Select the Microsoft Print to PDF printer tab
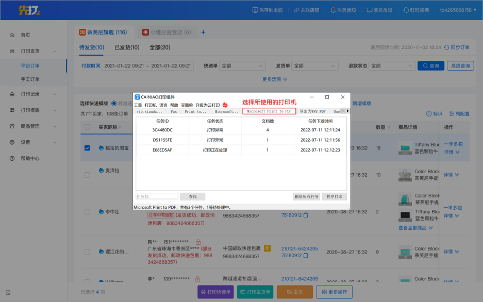The image size is (483, 302). (269, 111)
